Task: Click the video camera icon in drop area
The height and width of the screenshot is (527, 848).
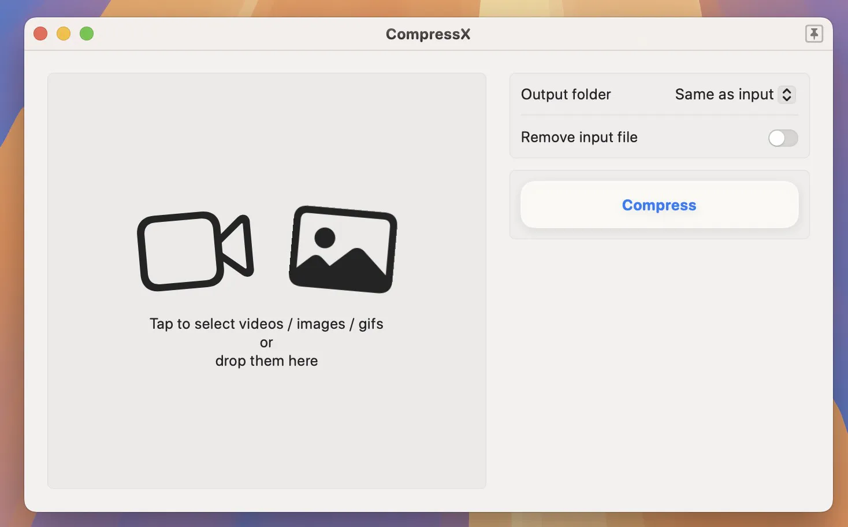Action: (195, 251)
